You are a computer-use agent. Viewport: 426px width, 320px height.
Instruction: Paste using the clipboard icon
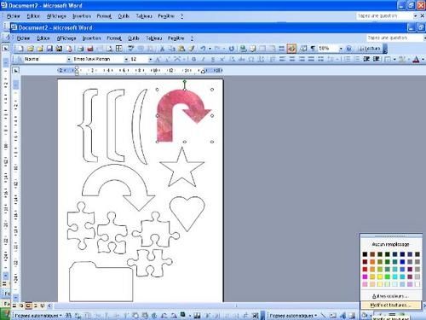[181, 49]
